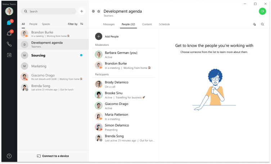The width and height of the screenshot is (271, 164).
Task: Select Brenda Song in Participants list
Action: pyautogui.click(x=124, y=138)
